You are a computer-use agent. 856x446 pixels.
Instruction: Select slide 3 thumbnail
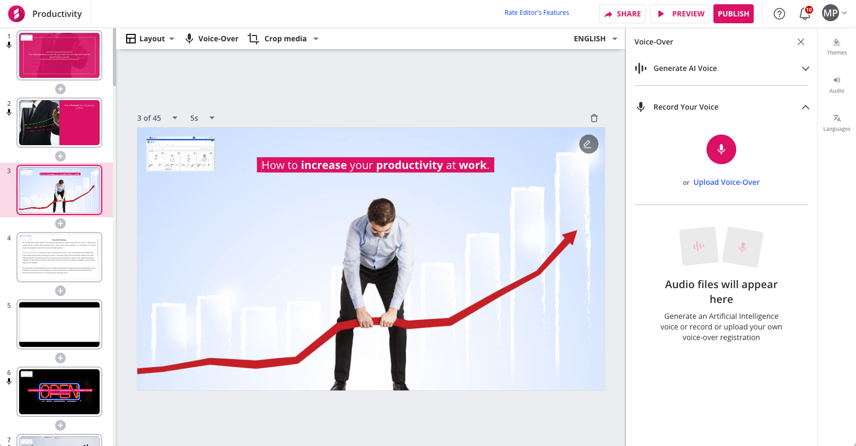click(x=59, y=190)
